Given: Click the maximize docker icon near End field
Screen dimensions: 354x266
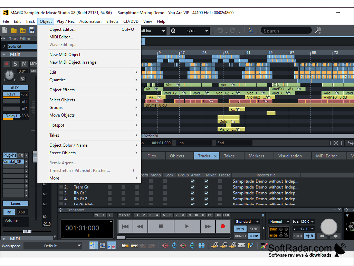Looking at the screenshot, I should (336, 143).
